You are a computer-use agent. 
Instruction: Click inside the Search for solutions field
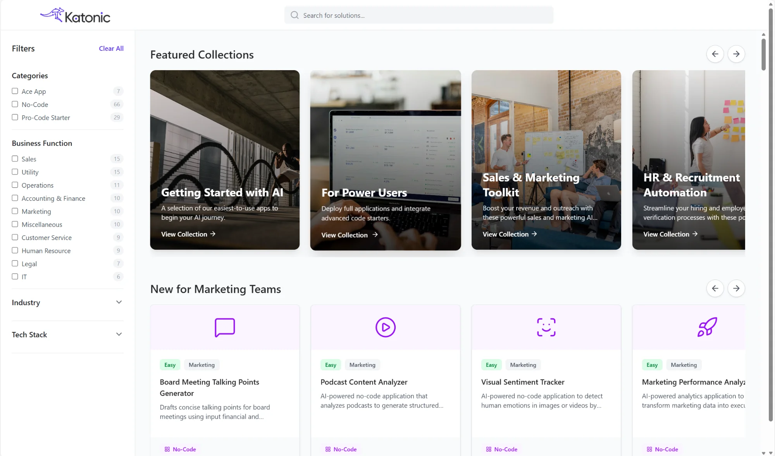point(418,15)
